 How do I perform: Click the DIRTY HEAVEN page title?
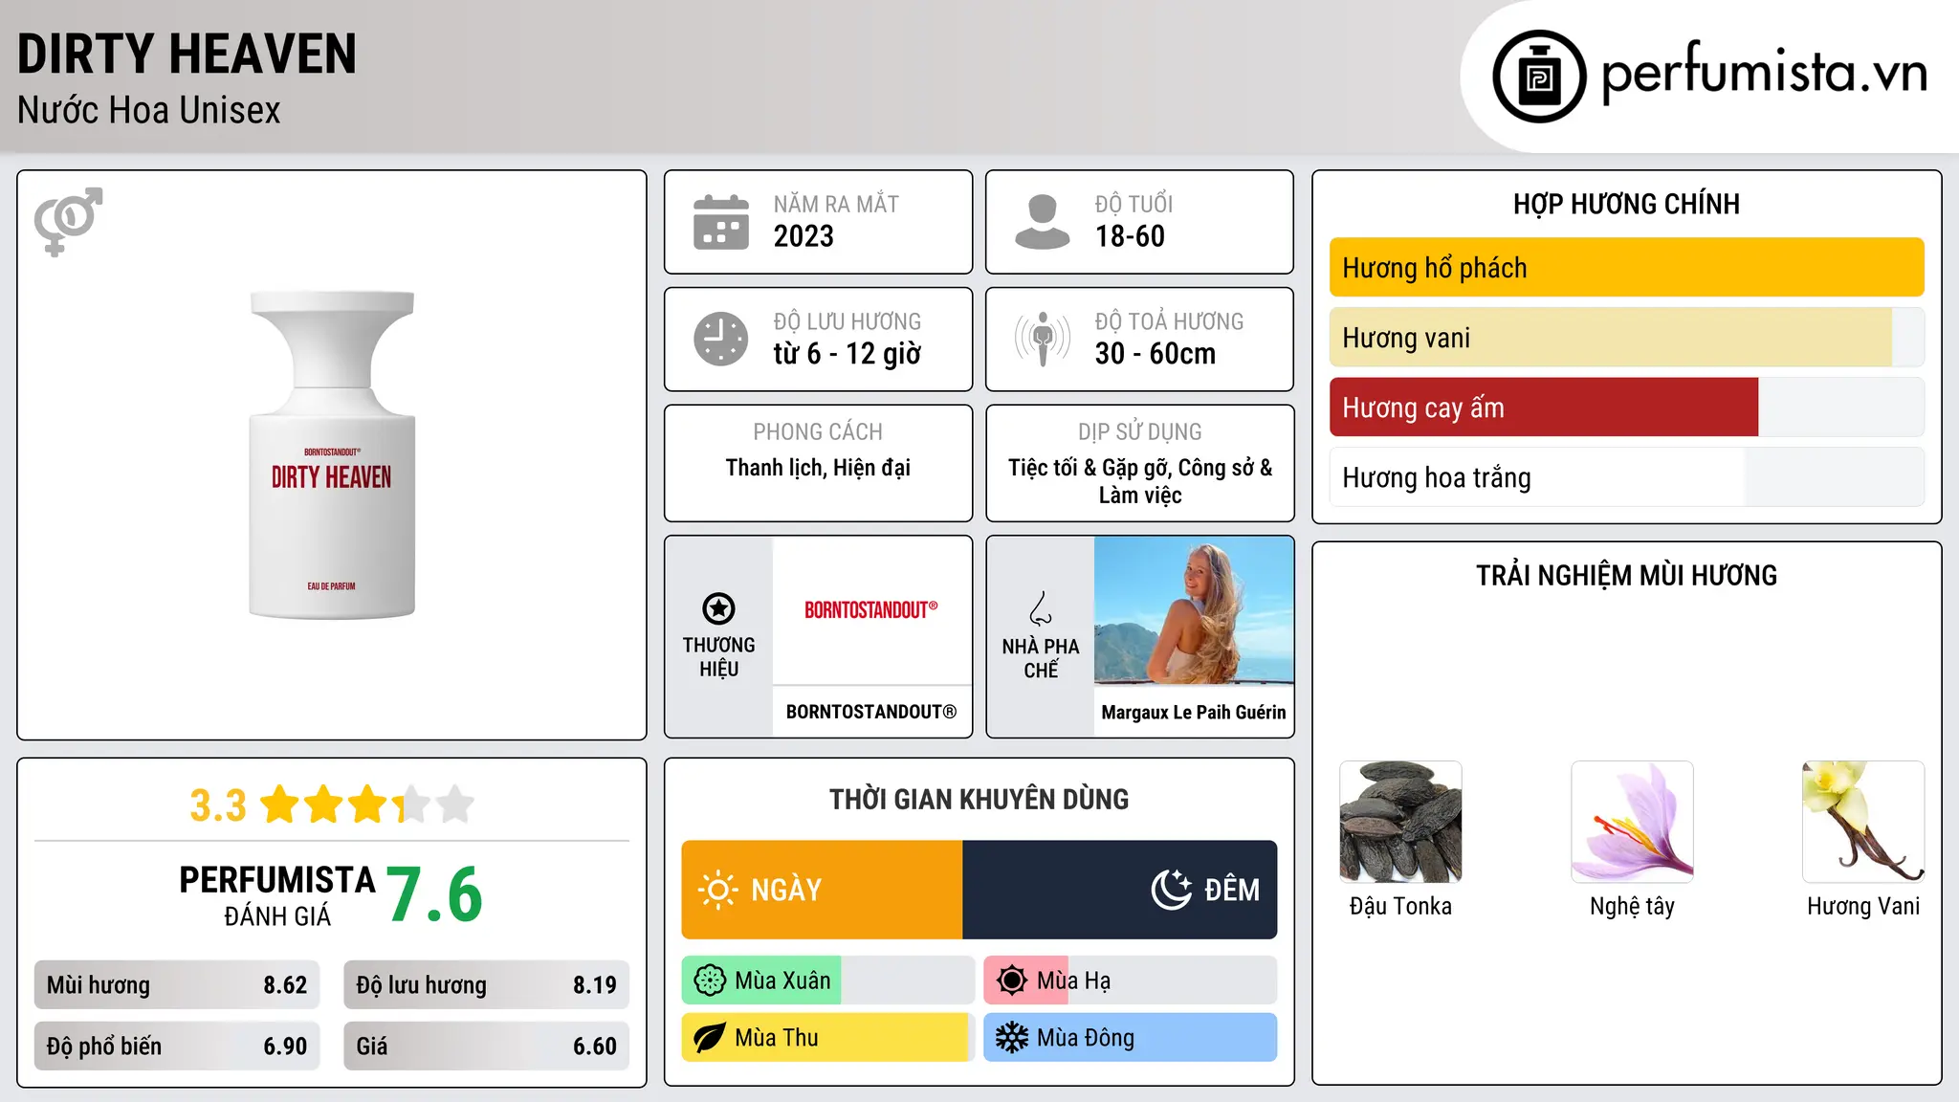187,55
